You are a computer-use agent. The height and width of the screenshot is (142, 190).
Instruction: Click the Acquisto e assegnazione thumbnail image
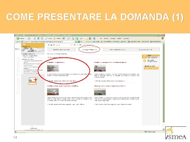100,68
